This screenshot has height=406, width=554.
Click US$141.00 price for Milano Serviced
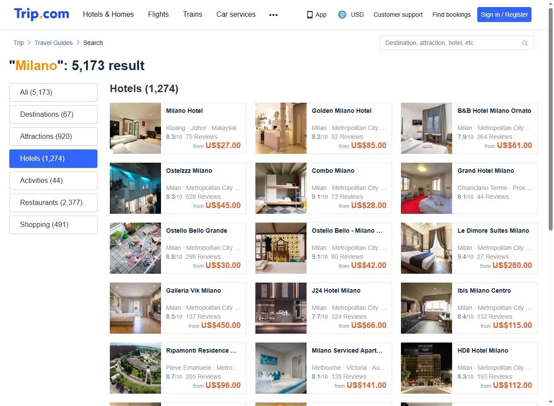(367, 385)
